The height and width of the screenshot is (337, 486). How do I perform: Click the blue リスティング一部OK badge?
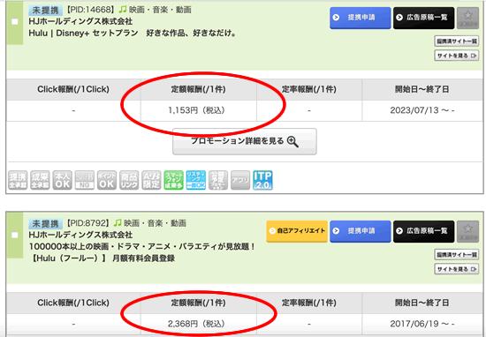196,180
